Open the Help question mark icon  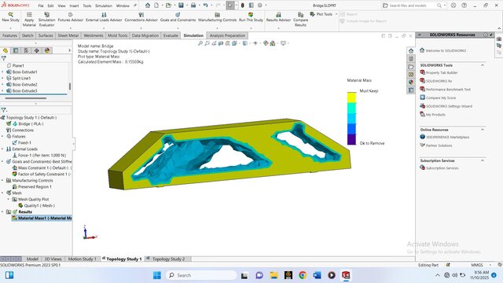click(464, 6)
